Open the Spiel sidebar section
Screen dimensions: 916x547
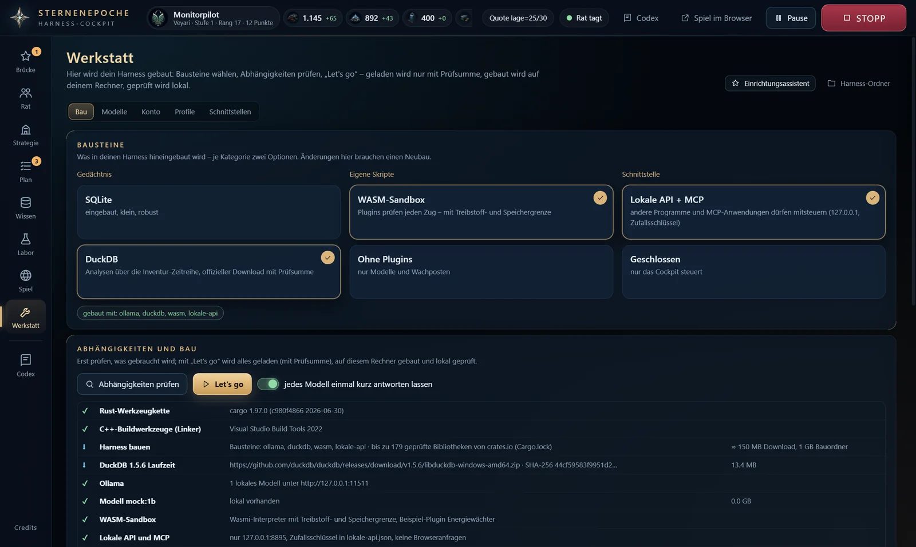(25, 281)
